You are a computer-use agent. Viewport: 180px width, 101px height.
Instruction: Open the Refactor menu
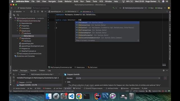(68, 1)
